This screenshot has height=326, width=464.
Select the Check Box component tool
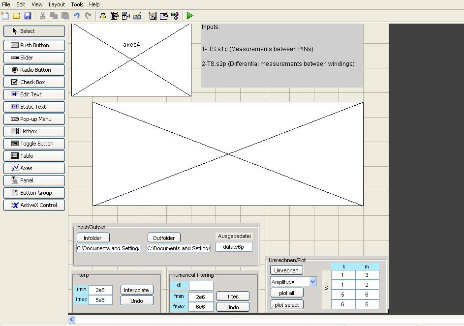point(34,82)
